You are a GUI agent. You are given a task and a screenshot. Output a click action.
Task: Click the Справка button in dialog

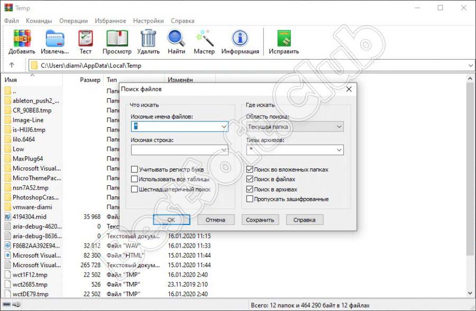pos(305,220)
